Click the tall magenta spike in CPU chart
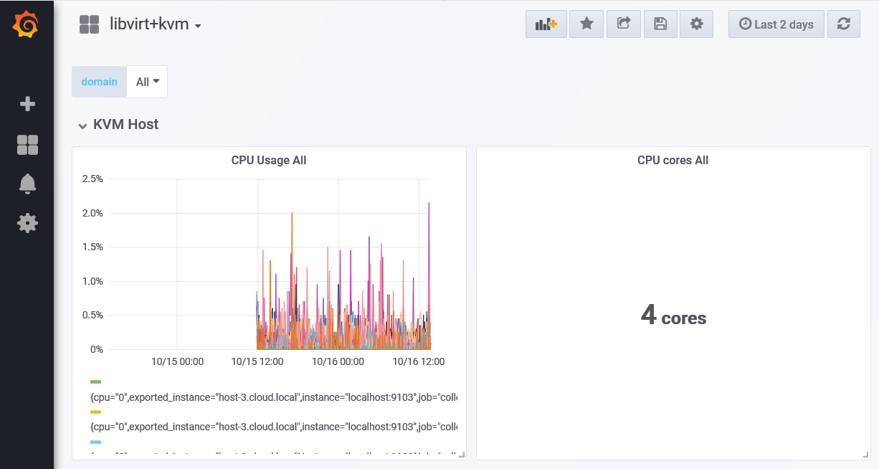 [429, 237]
